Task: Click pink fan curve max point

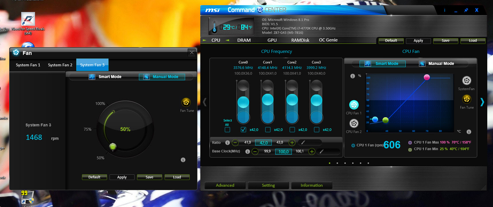Action: (427, 77)
